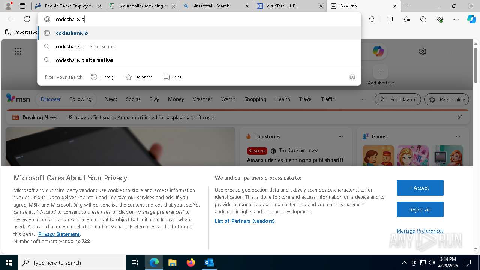Switch to VirusTotal - URL tab
Viewport: 480px width, 270px height.
coord(289,6)
